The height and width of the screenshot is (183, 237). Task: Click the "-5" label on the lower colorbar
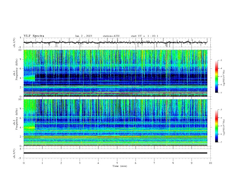[x=221, y=126]
